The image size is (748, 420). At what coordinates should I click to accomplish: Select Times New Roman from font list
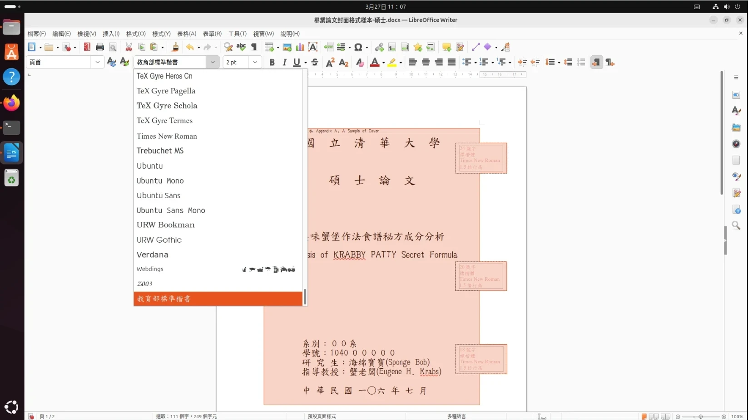[x=167, y=136]
